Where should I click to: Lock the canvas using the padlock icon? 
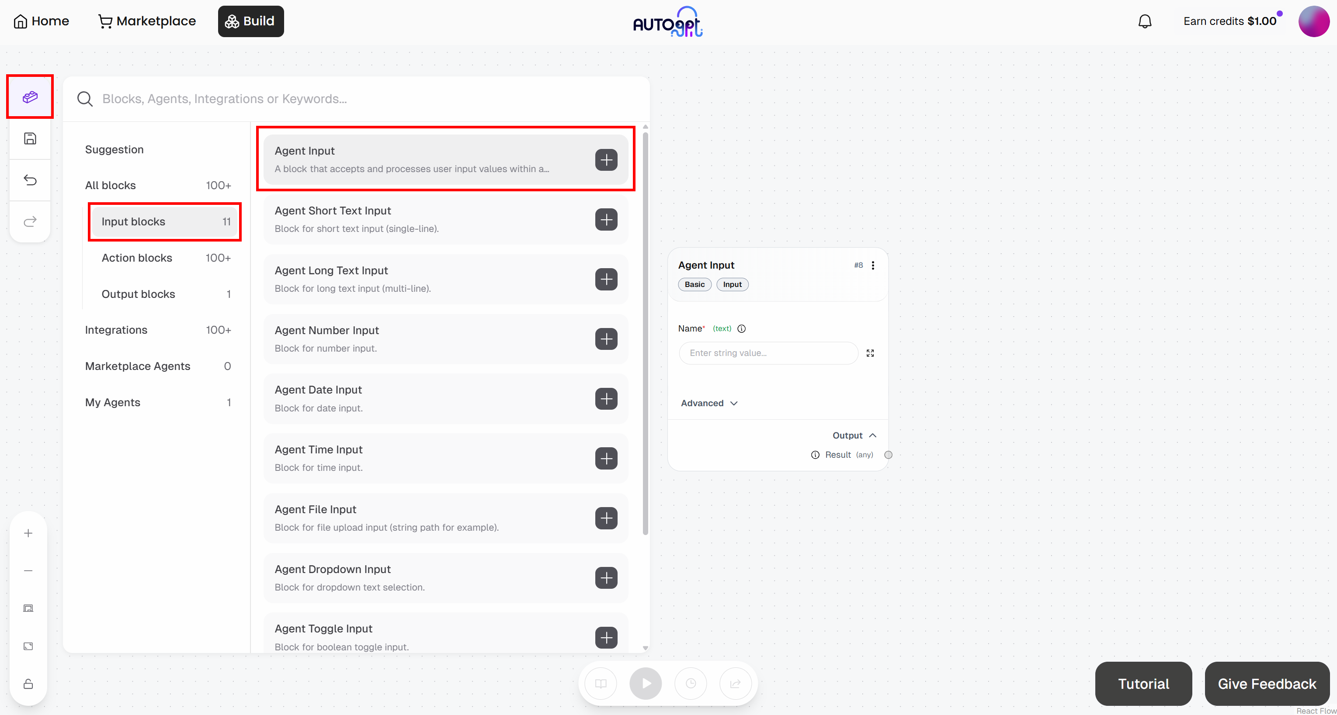pos(28,684)
